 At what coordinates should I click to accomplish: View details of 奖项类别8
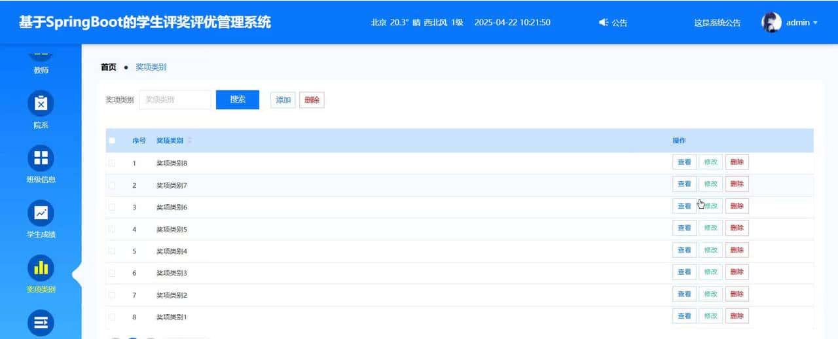[x=684, y=162]
